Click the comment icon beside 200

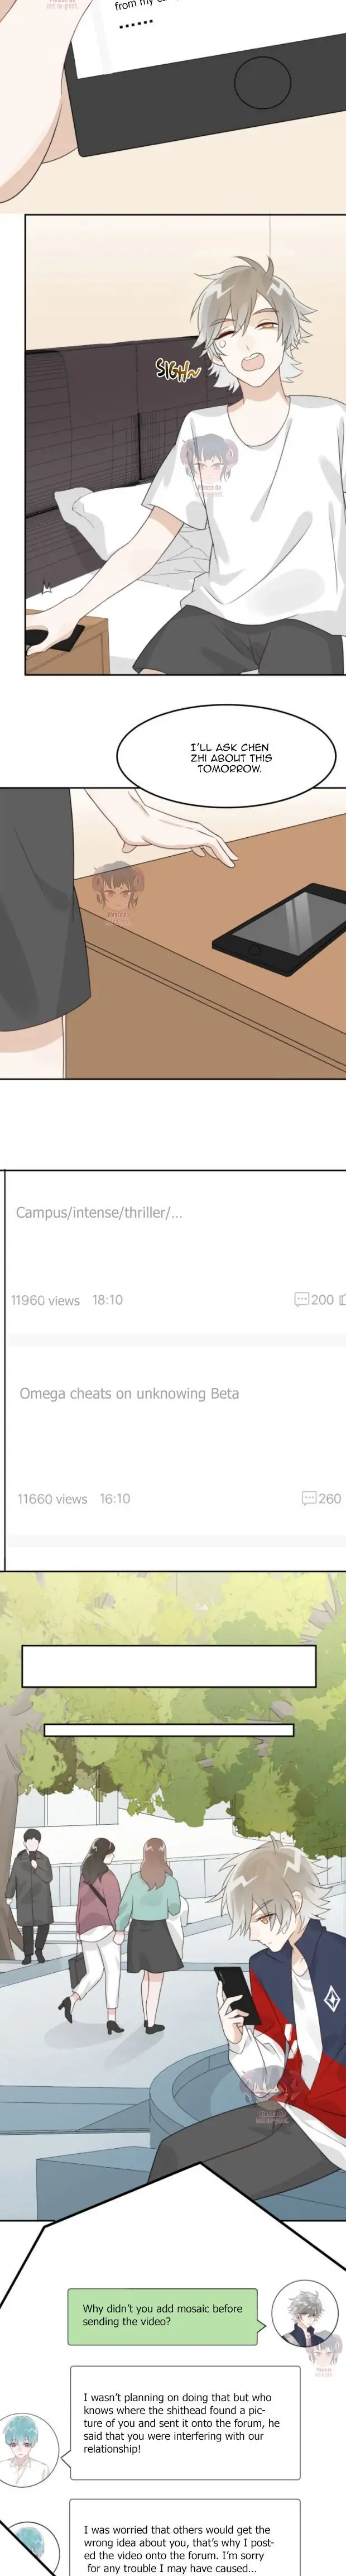(301, 1300)
